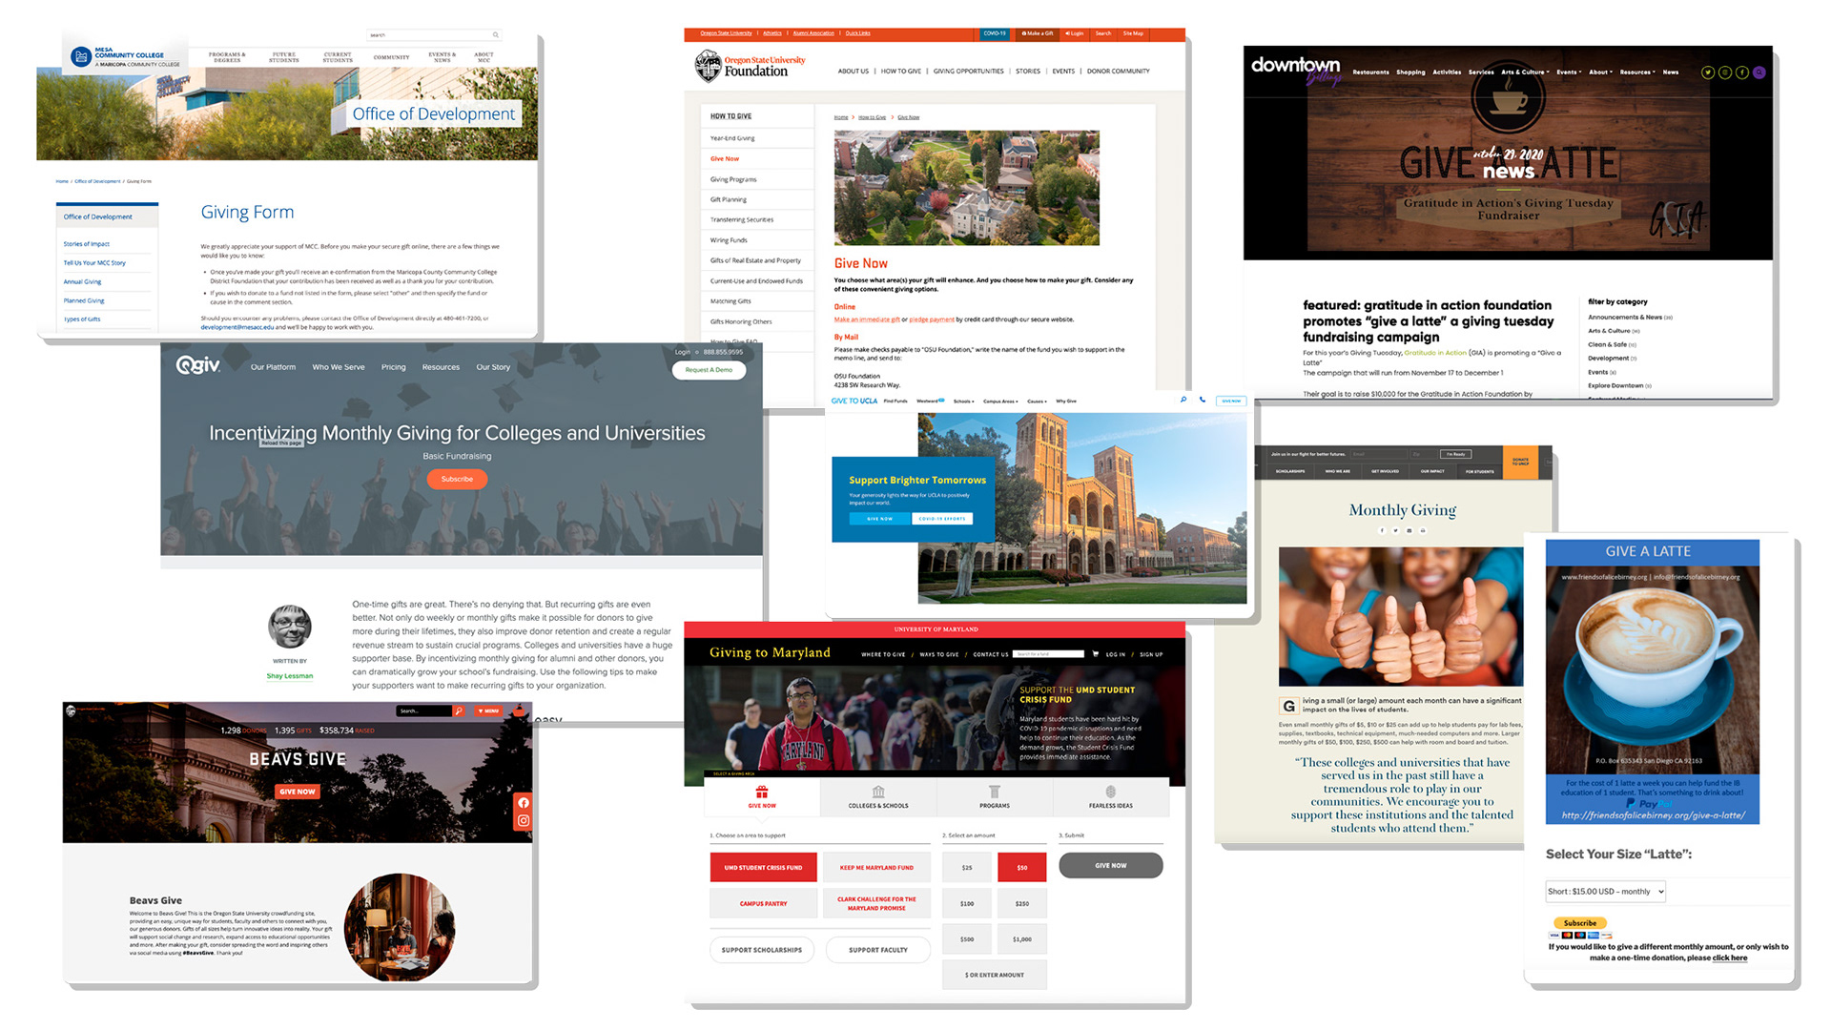The height and width of the screenshot is (1030, 1831).
Task: Click the 'click here' one-time donation link
Action: [1729, 958]
